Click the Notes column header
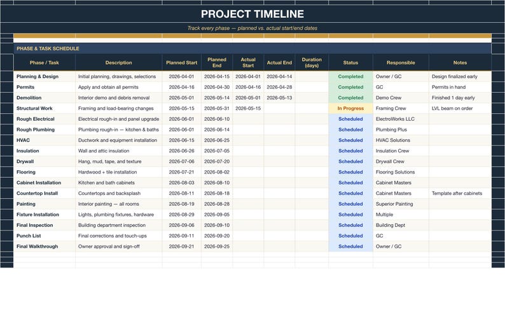The height and width of the screenshot is (324, 505). click(460, 62)
